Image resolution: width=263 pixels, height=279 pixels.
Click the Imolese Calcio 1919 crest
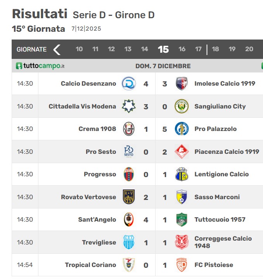pyautogui.click(x=182, y=83)
